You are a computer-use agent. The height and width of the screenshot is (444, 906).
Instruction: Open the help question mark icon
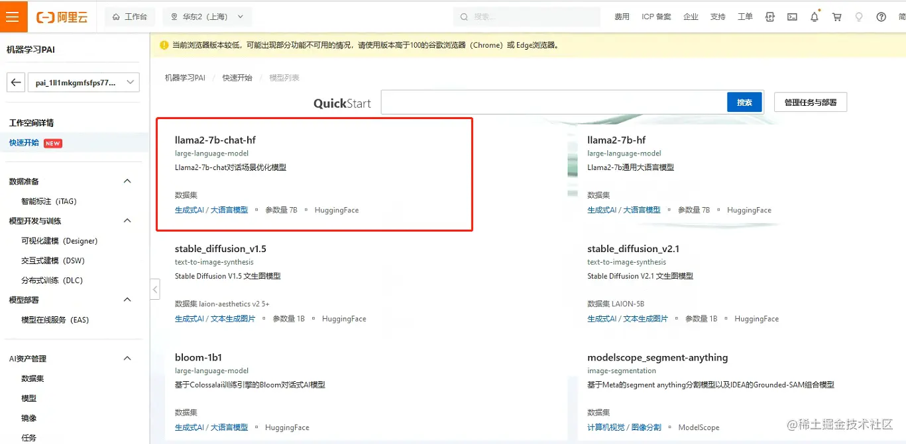pos(881,17)
